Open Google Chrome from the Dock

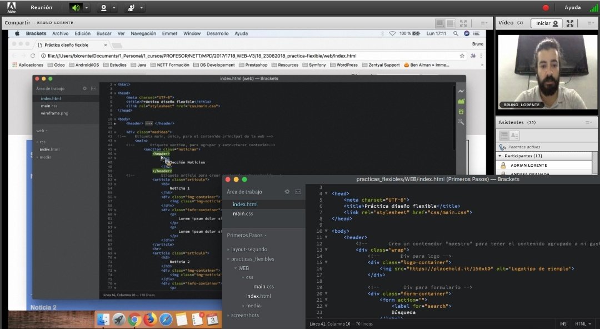(x=134, y=320)
